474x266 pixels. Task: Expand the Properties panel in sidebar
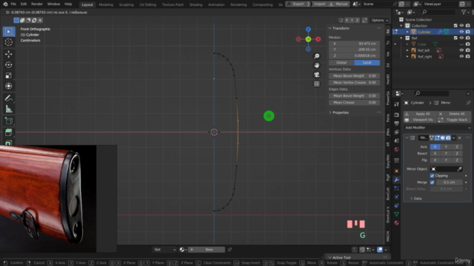(330, 113)
